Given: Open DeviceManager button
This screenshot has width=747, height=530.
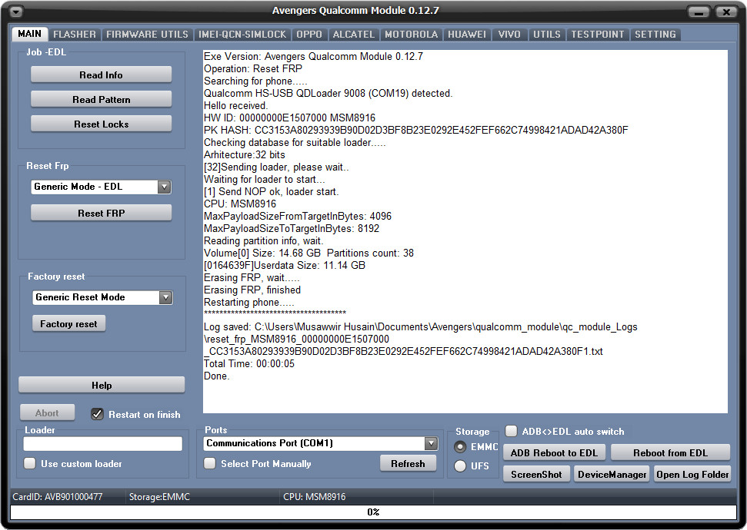Looking at the screenshot, I should click(612, 475).
